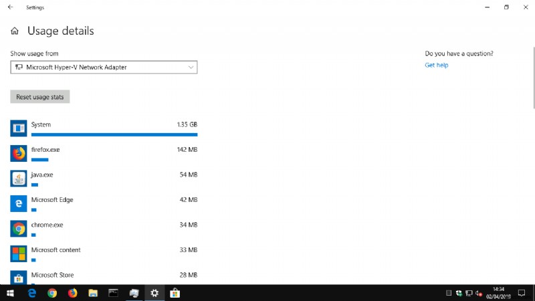535x301 pixels.
Task: Click the System app icon
Action: pos(19,128)
